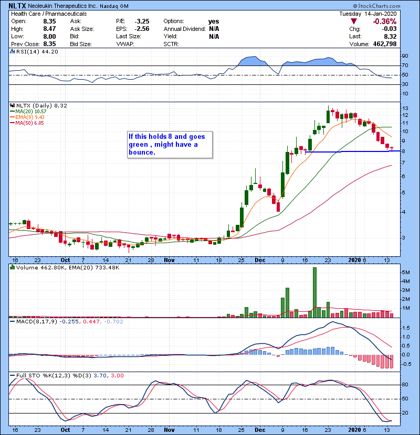
Task: Click the Nov label on bottom date axis
Action: (169, 430)
